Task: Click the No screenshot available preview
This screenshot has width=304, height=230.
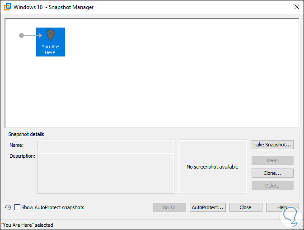Action: 212,166
